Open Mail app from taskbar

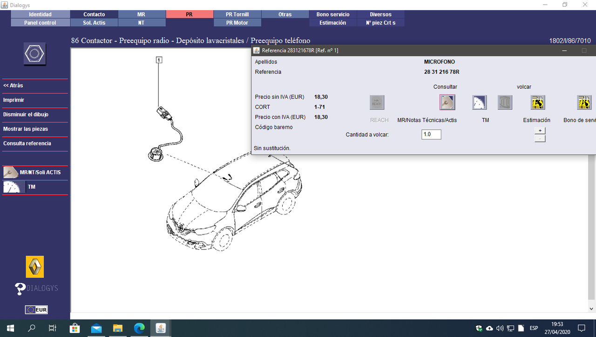pos(96,328)
